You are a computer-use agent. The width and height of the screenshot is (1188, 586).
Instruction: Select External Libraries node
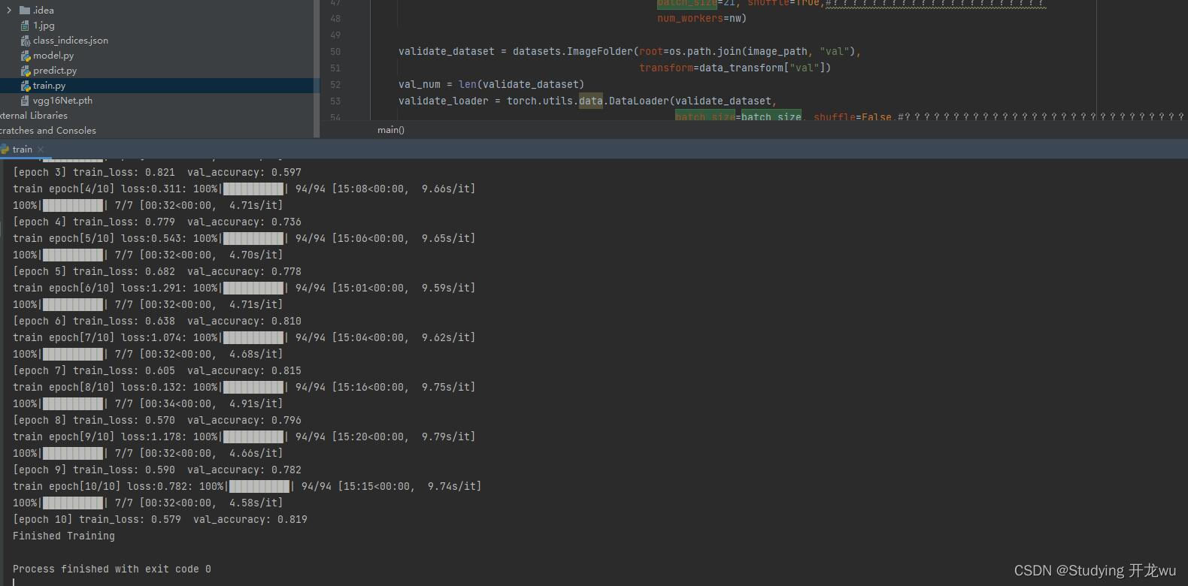tap(34, 116)
